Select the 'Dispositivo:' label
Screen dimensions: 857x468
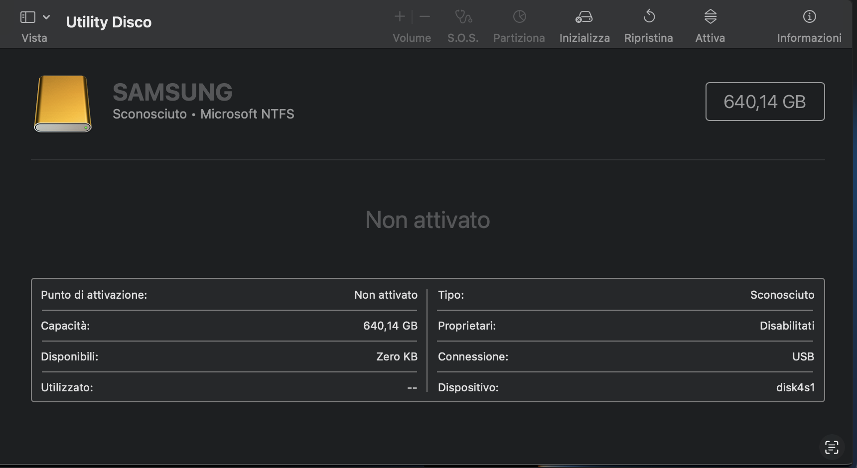468,387
